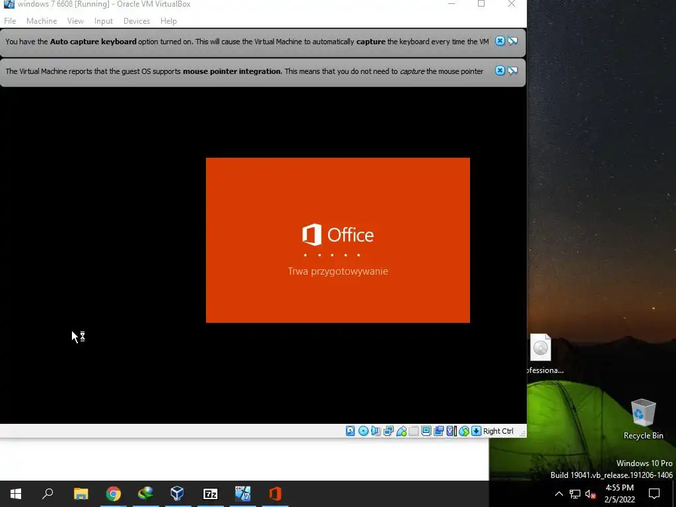Open the View menu
Screen dimensions: 676x507
[75, 20]
